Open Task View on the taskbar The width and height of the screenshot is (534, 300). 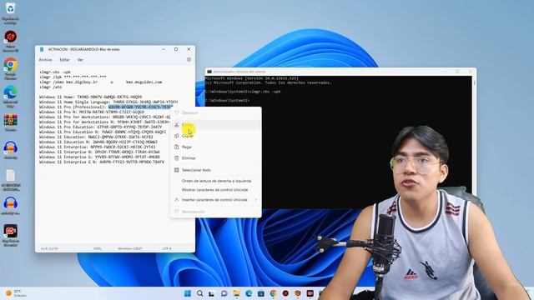[212, 293]
